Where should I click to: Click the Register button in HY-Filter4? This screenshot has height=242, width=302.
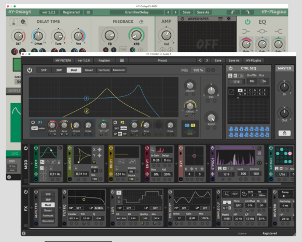104,61
